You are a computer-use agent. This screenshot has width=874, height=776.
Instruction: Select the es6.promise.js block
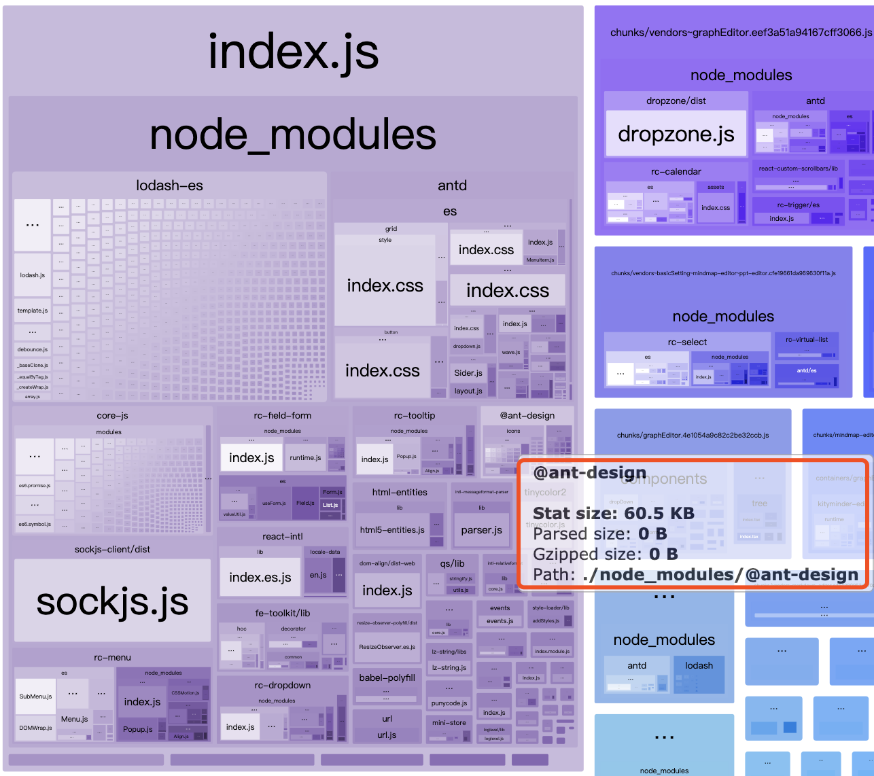point(34,485)
